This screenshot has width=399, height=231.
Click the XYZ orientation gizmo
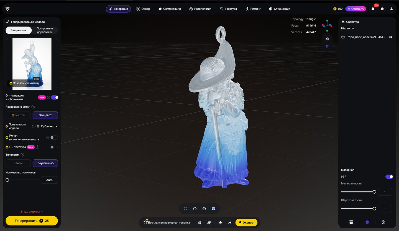coord(327,25)
